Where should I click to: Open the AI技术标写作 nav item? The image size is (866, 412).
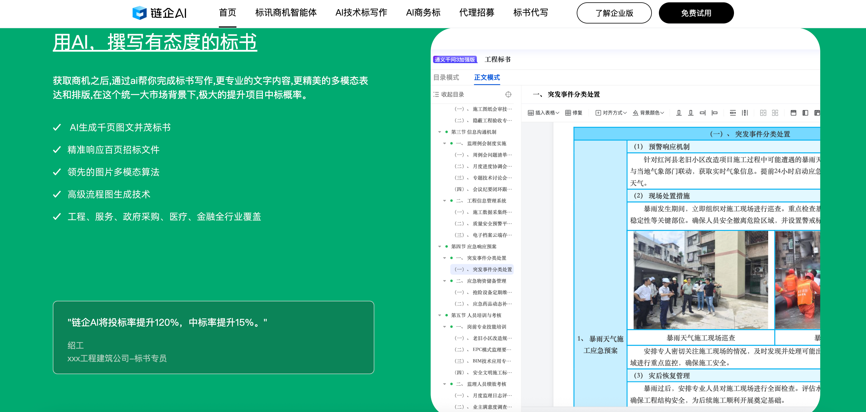click(361, 13)
